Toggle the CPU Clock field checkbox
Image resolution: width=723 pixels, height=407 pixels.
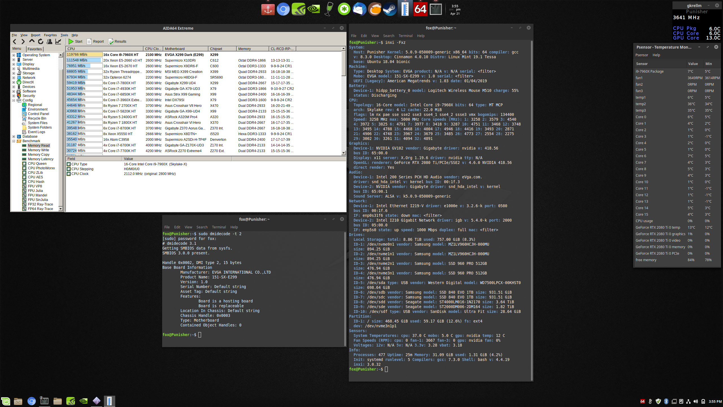click(x=69, y=174)
